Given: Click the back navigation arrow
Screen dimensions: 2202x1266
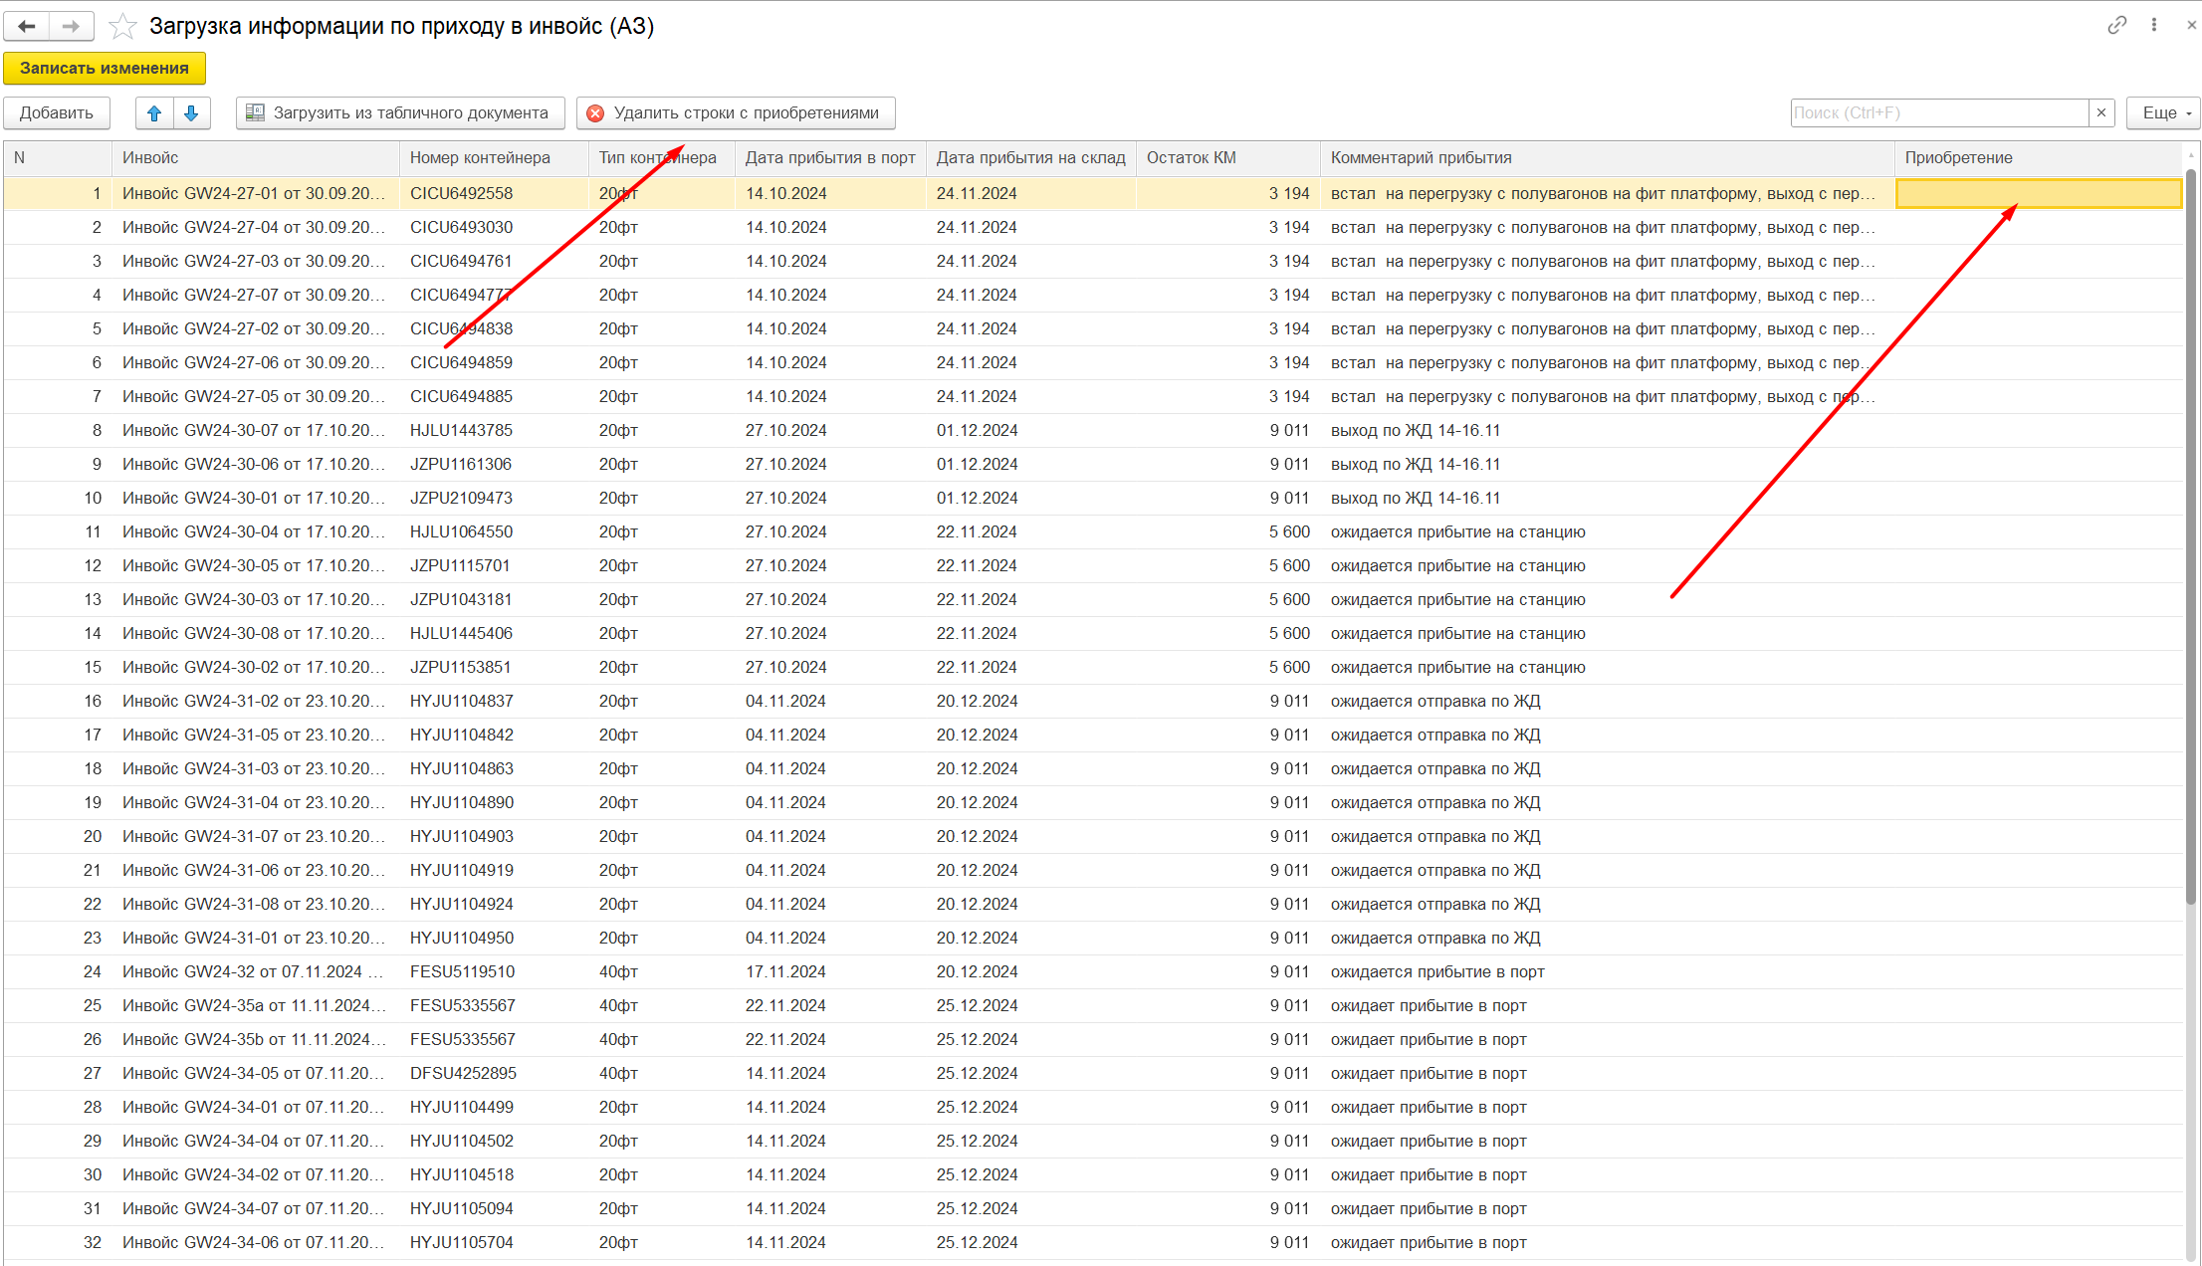Looking at the screenshot, I should (x=27, y=26).
